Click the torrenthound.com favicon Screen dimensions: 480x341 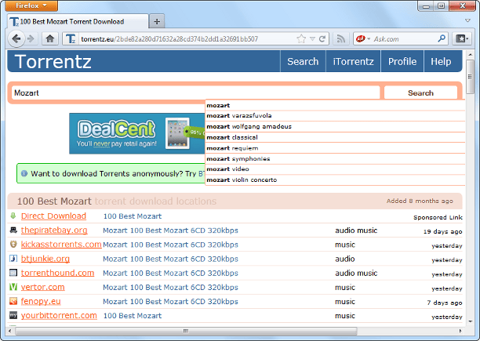(13, 273)
